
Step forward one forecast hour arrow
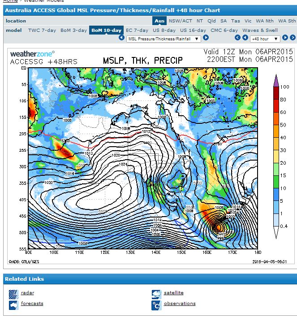pos(285,38)
